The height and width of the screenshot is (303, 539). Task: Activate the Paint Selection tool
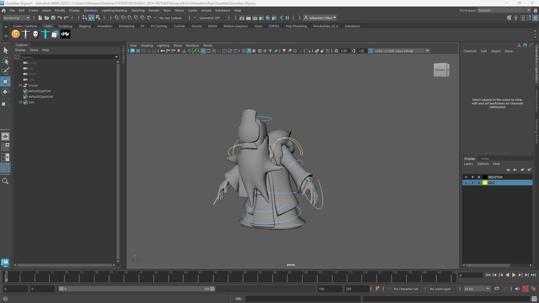click(5, 71)
